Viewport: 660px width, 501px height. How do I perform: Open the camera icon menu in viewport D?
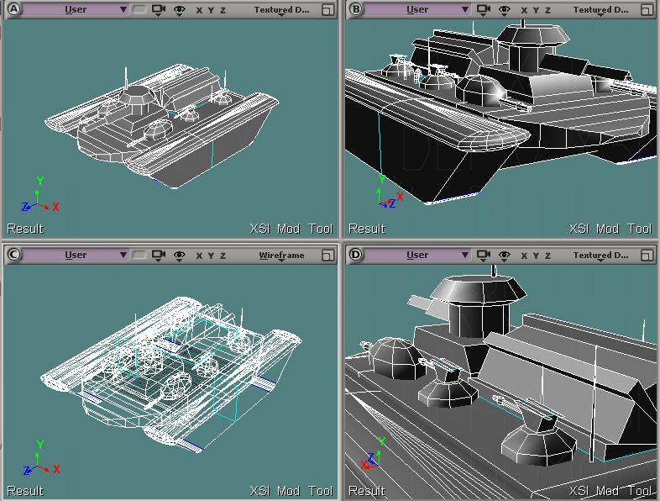tap(483, 256)
